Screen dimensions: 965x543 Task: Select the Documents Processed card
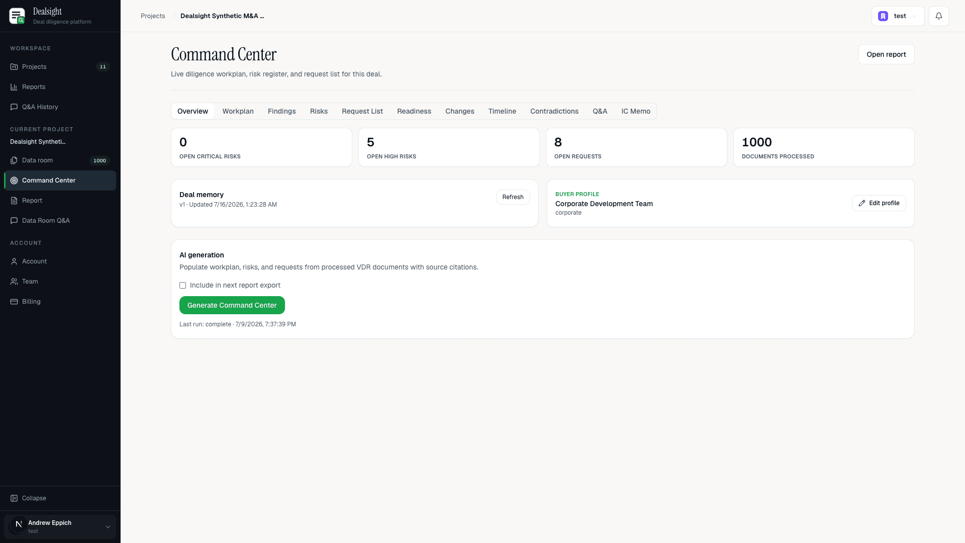click(824, 147)
